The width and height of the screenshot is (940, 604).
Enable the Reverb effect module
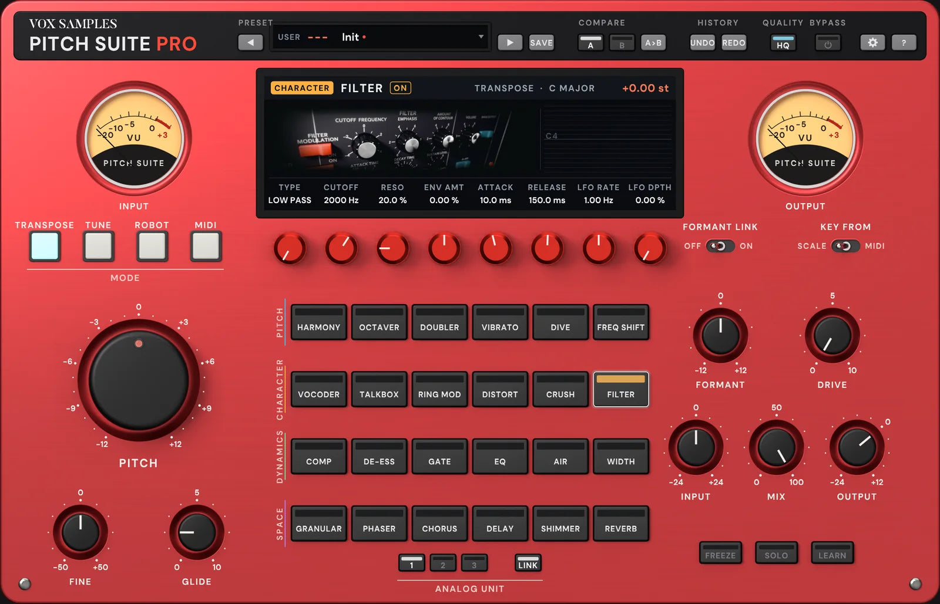point(621,523)
